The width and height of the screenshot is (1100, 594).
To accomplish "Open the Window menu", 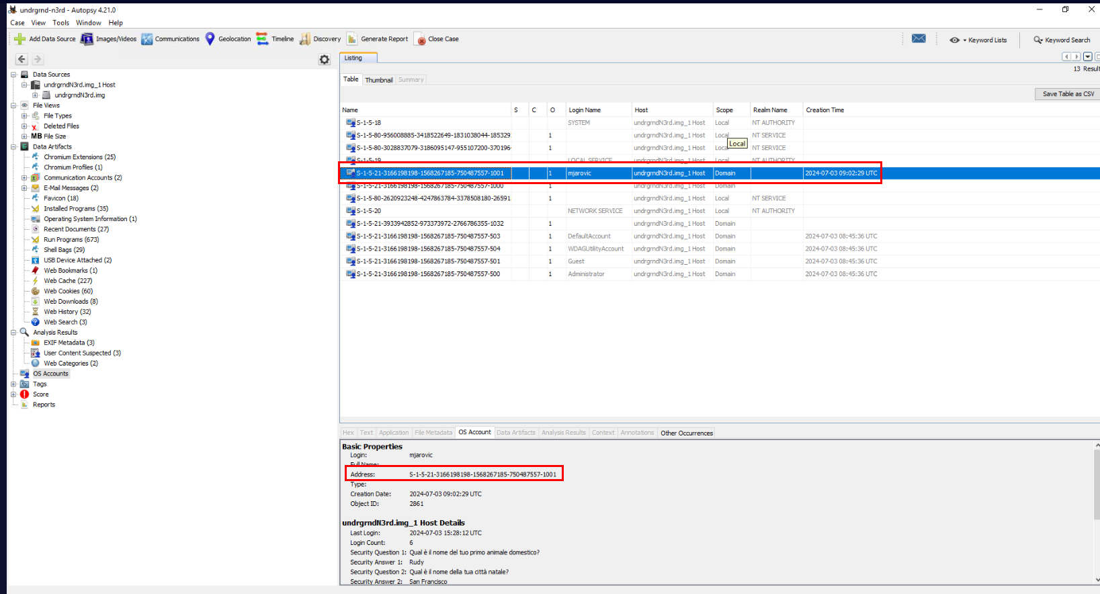I will tap(89, 23).
